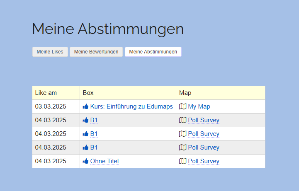
Task: Click map icon in the Ohne Titel row
Action: pyautogui.click(x=182, y=161)
